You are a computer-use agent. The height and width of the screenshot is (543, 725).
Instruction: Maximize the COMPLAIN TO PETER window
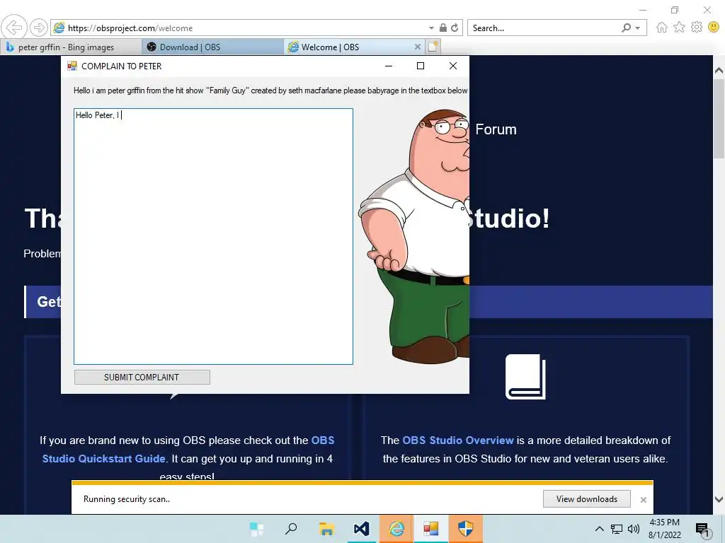pyautogui.click(x=421, y=66)
